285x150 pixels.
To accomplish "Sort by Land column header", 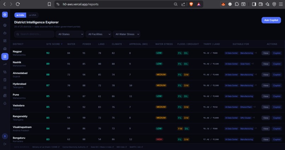I will point(102,44).
